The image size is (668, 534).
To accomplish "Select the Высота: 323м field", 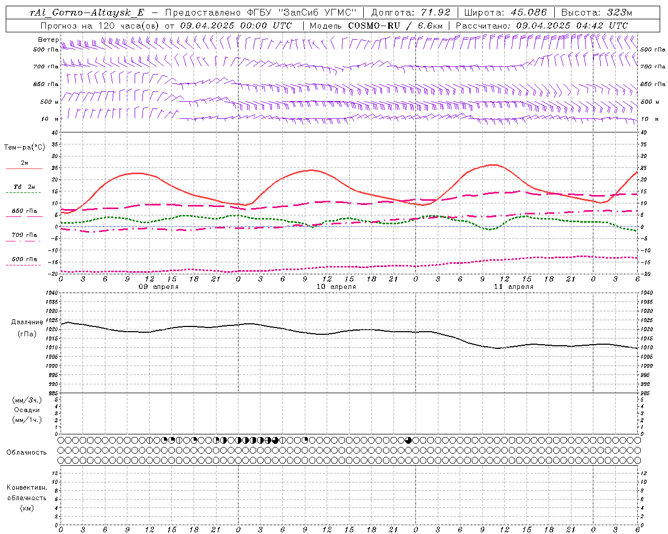I will [x=597, y=13].
